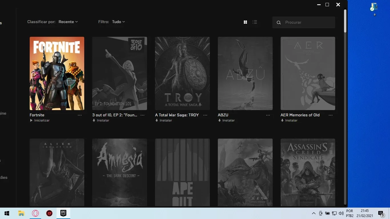The height and width of the screenshot is (219, 390).
Task: Open the ABZU three-dot options menu
Action: tap(268, 115)
